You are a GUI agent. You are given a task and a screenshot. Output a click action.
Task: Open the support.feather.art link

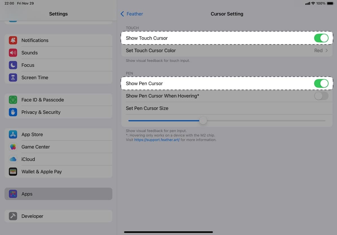[157, 140]
